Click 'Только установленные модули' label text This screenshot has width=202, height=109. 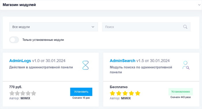click(x=43, y=40)
